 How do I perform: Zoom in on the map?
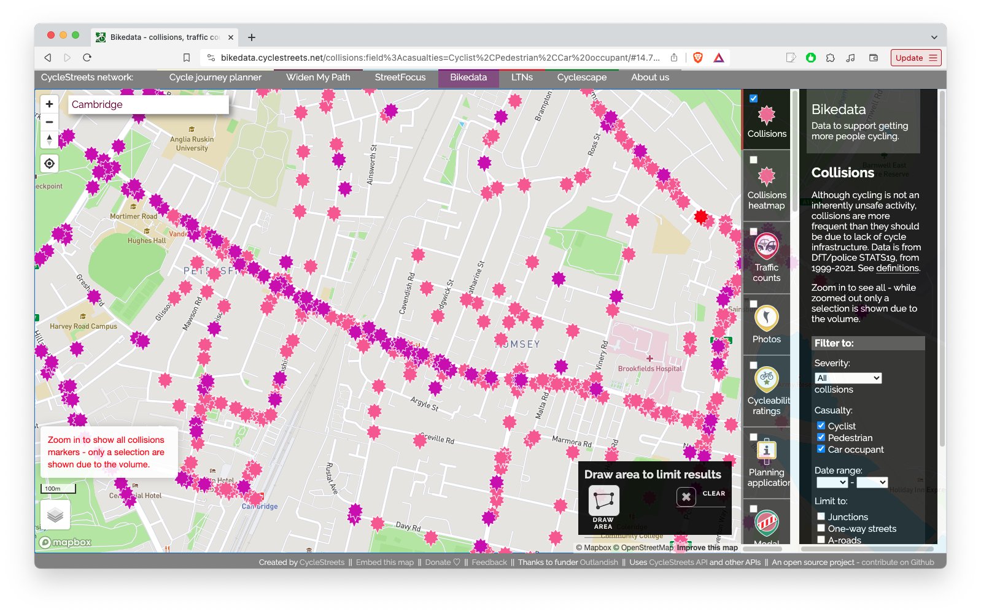[50, 104]
